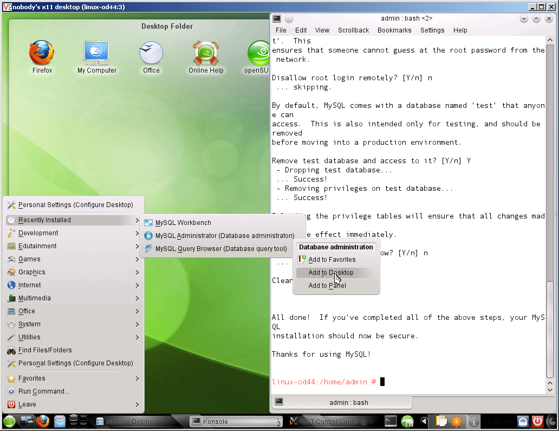Open the Konsole Edit menu

tap(301, 30)
